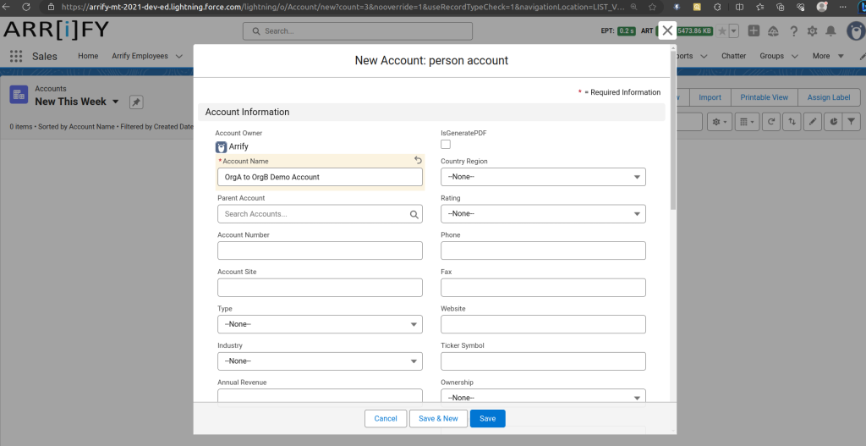Click the Ticker Symbol input field

pyautogui.click(x=543, y=361)
